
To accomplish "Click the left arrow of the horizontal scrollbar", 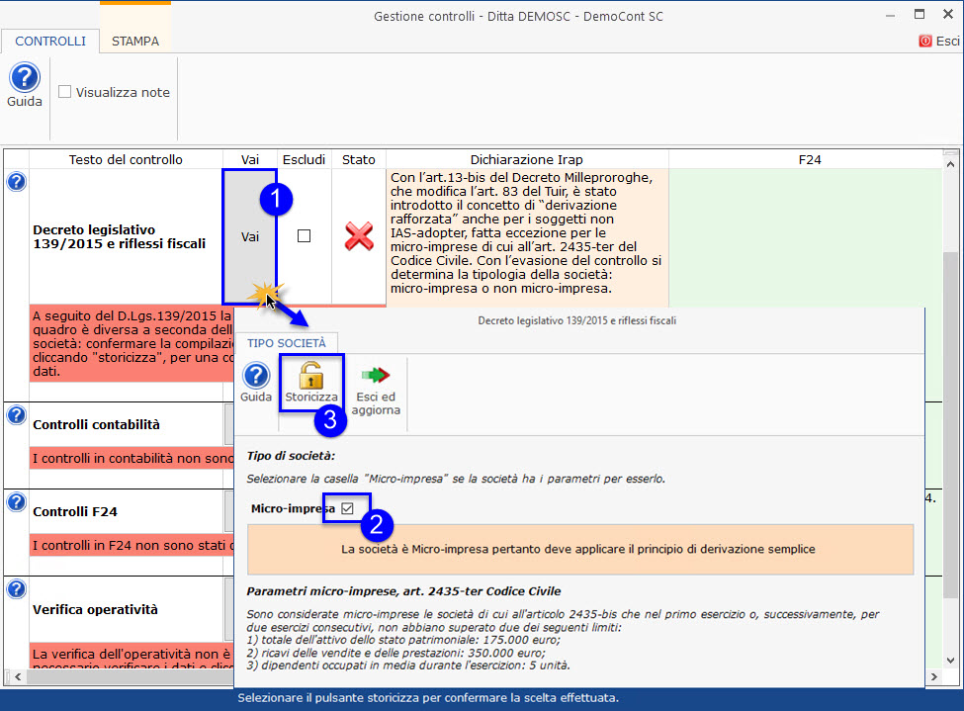I will tap(18, 677).
